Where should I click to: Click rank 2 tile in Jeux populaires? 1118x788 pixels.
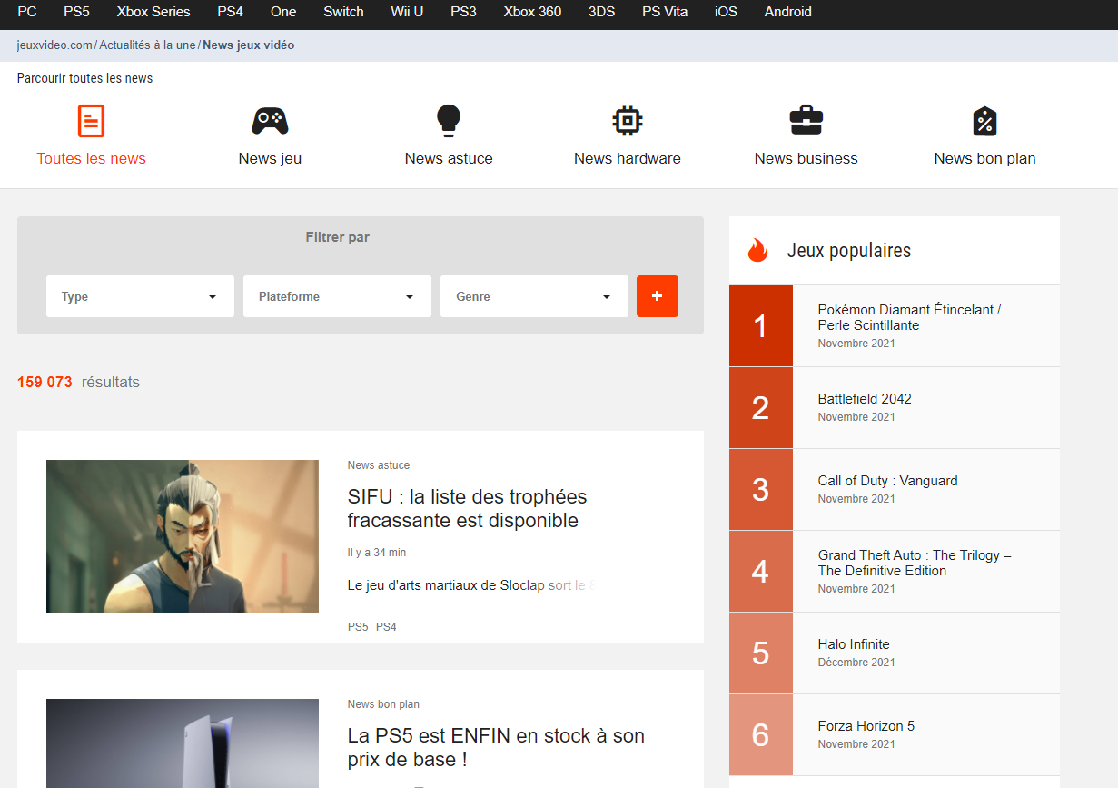coord(761,408)
